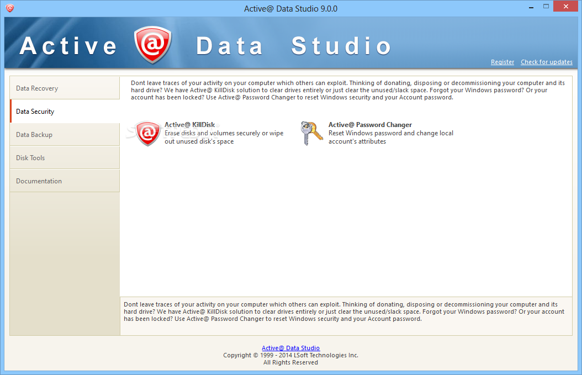Click the red shield logo in banner
Screen dimensions: 582x375
tap(152, 45)
